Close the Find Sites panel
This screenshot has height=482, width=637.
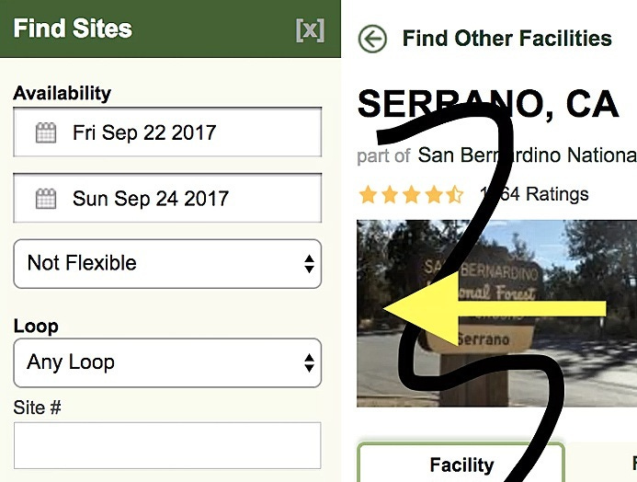[310, 29]
